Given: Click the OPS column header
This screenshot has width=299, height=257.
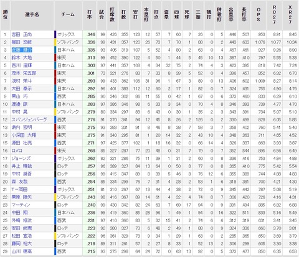Looking at the screenshot, I should (259, 15).
